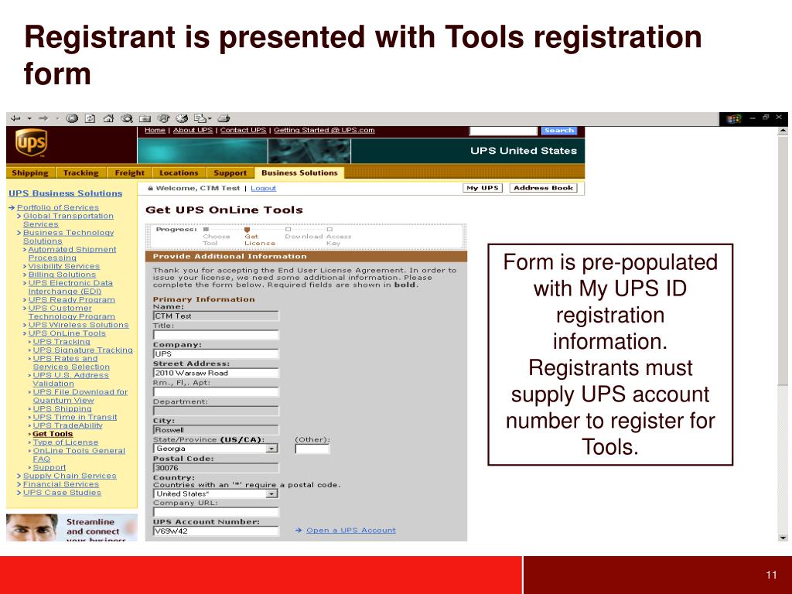Open Financial Services sidebar link
Viewport: 792px width, 594px height.
[61, 484]
